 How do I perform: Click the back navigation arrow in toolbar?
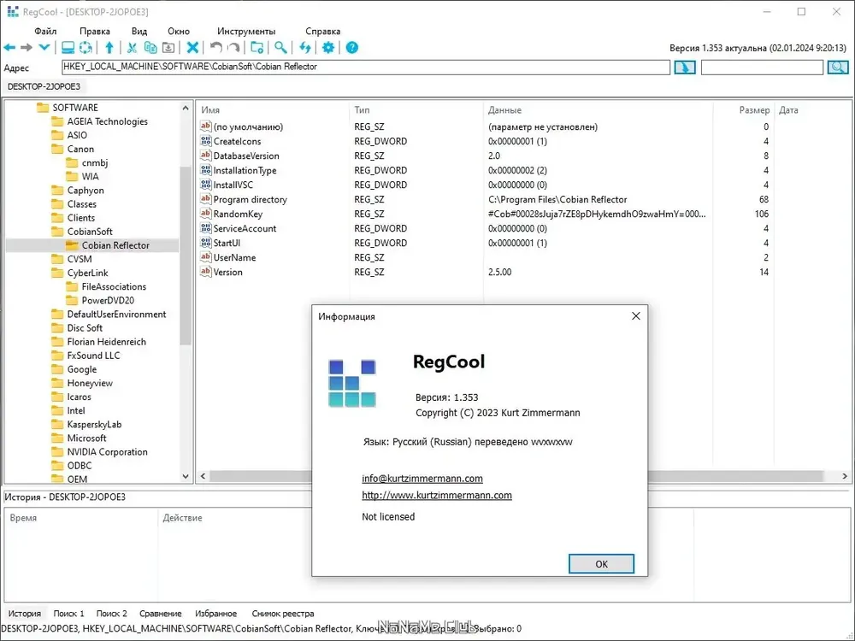(9, 48)
